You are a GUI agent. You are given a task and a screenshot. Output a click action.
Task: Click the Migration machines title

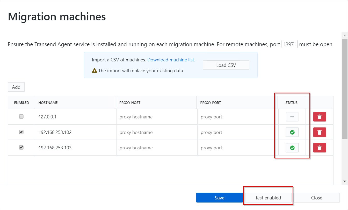(x=57, y=17)
